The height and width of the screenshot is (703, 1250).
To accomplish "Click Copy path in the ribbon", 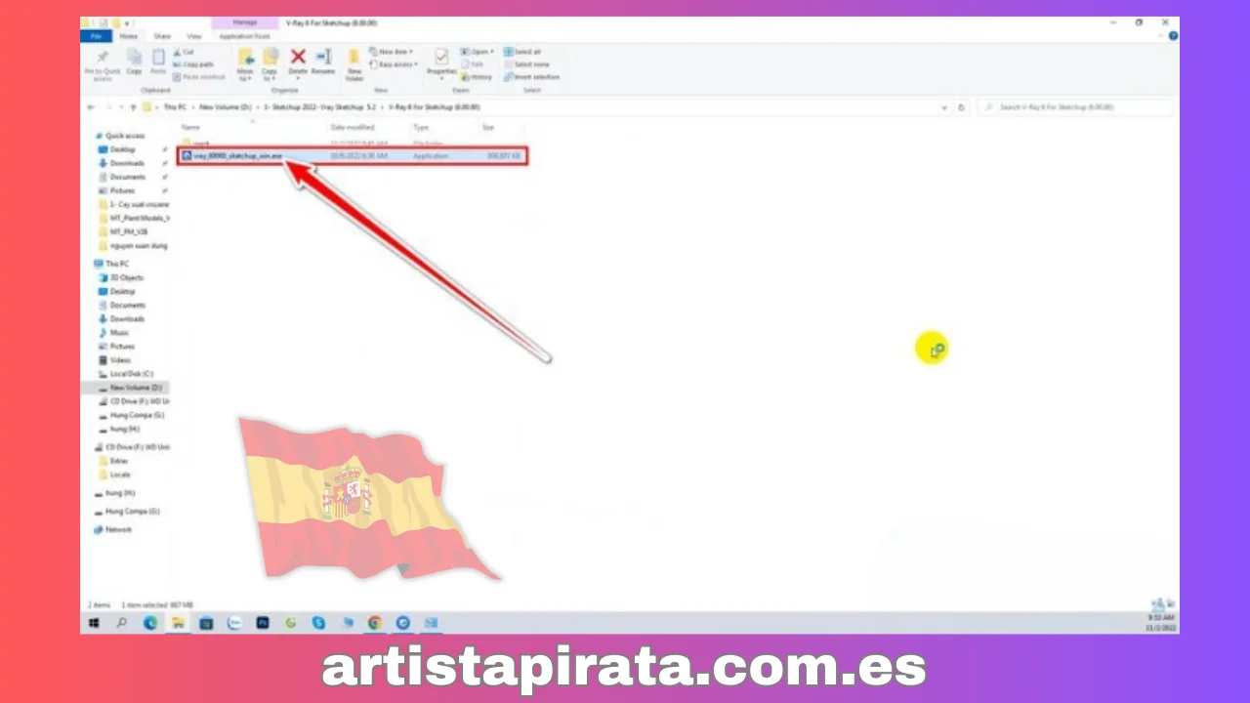I will 193,64.
